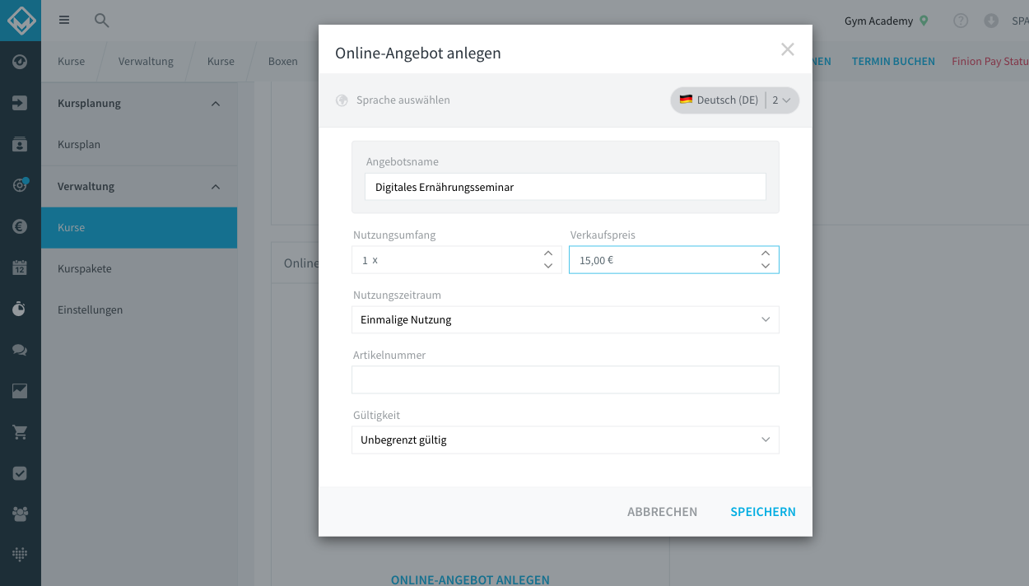Decrease the Verkaufspreis value
The height and width of the screenshot is (586, 1029).
pos(766,266)
